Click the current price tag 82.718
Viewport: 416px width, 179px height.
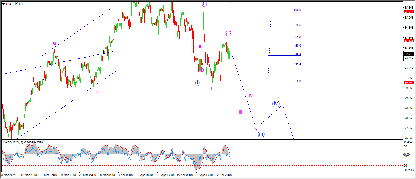[x=408, y=54]
